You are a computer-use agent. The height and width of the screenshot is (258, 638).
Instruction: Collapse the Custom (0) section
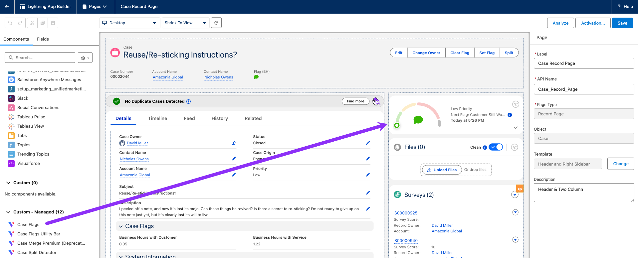click(x=8, y=183)
